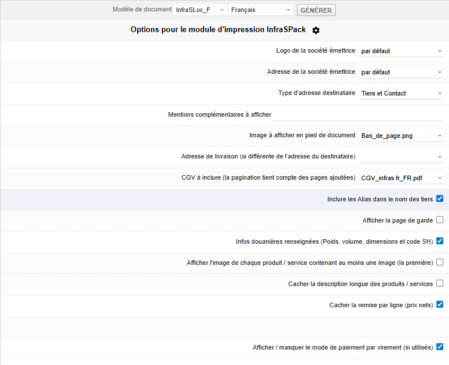The height and width of the screenshot is (365, 449).
Task: Uncheck Inclure les Alias dans le nom
Action: tap(440, 199)
